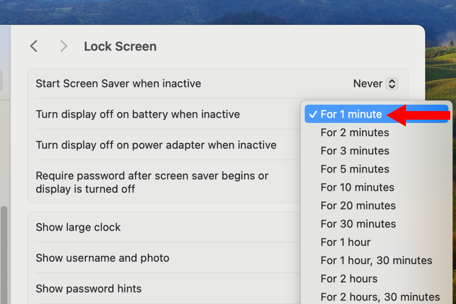Go back using the left chevron

tap(34, 46)
